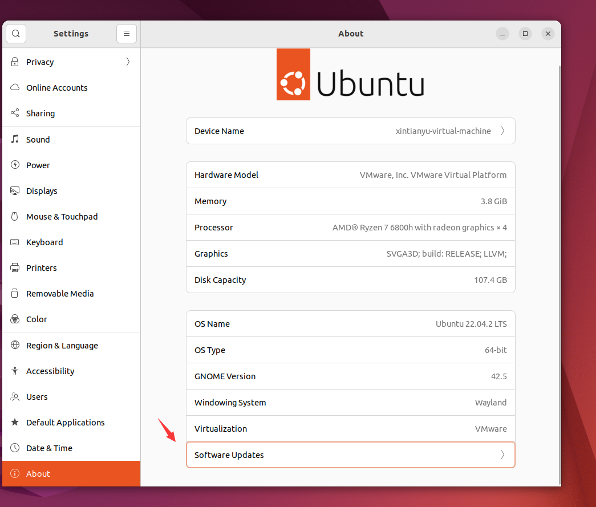The height and width of the screenshot is (507, 596).
Task: Select the Displays panel label
Action: [x=42, y=191]
